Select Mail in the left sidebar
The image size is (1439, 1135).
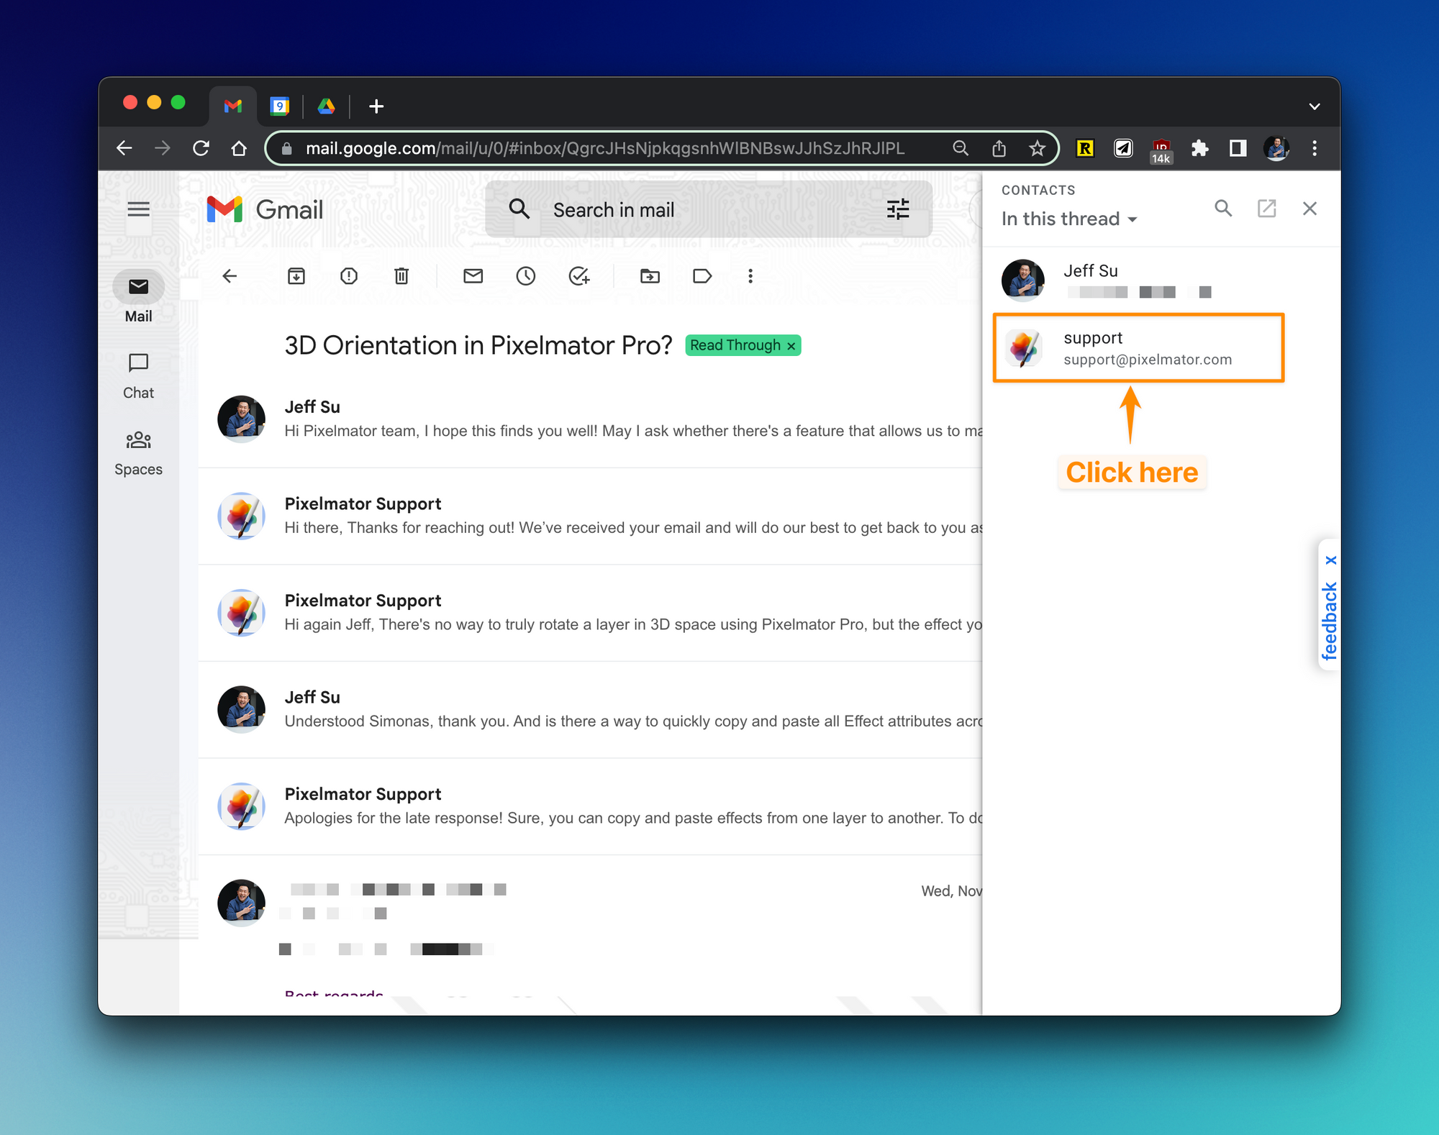(x=138, y=298)
